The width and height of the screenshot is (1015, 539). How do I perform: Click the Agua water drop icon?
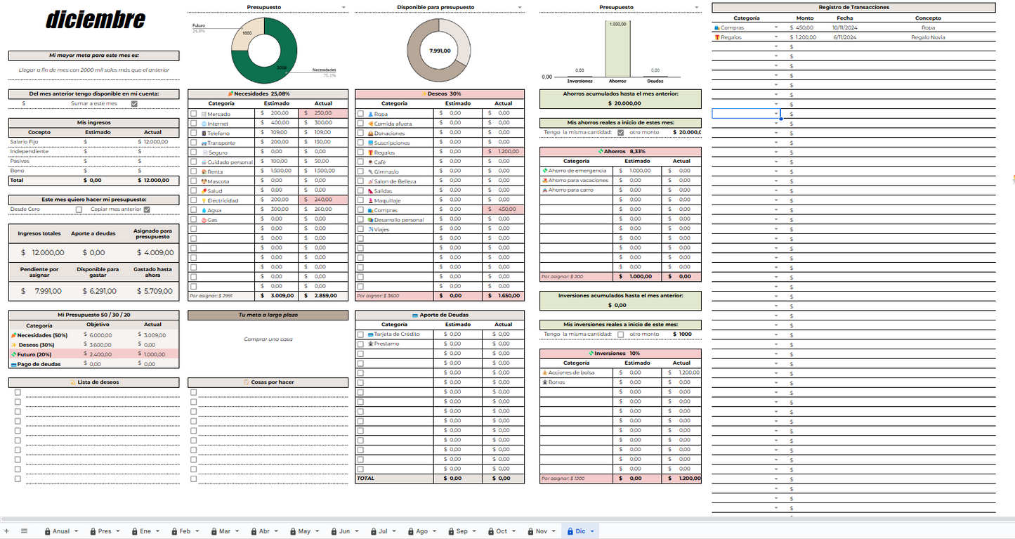[204, 210]
